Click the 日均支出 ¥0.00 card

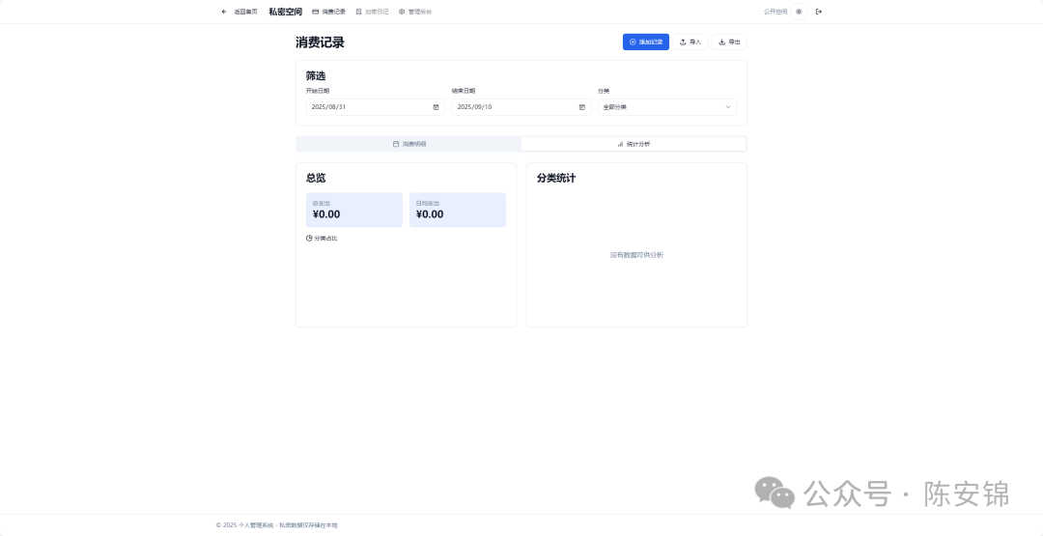click(x=458, y=211)
